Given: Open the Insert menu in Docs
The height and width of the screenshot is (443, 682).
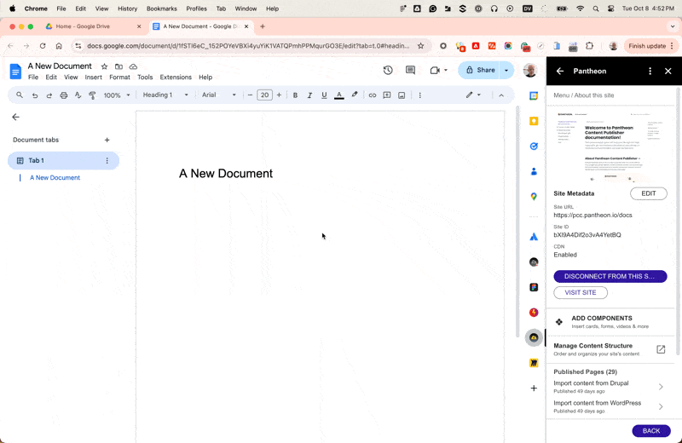Looking at the screenshot, I should click(x=93, y=77).
